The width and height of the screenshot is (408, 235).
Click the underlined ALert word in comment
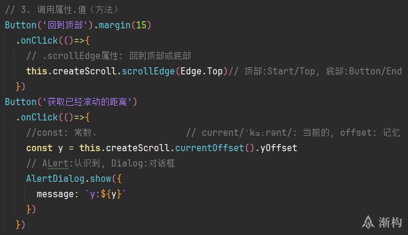tap(55, 164)
